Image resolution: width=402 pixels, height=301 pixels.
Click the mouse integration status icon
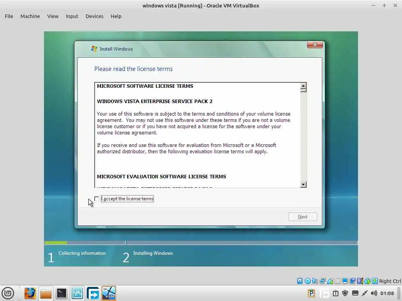(x=367, y=281)
